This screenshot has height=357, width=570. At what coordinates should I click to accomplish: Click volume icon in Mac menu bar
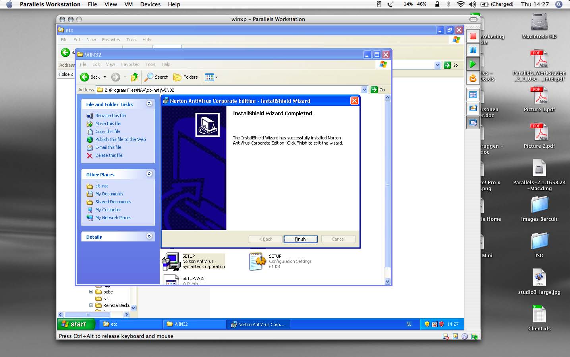tap(472, 4)
